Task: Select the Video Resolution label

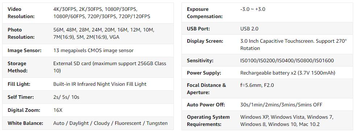Action: [x=21, y=13]
